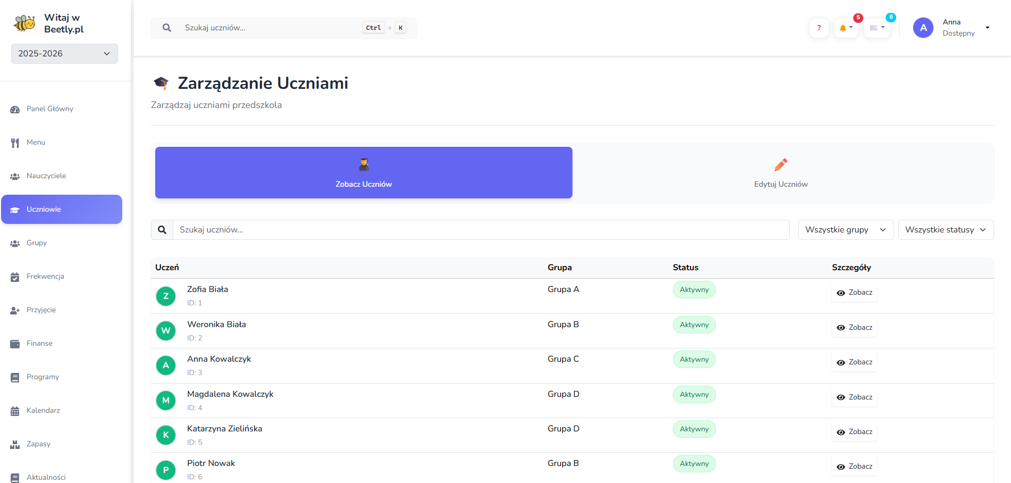Image resolution: width=1011 pixels, height=483 pixels.
Task: Open Nauczyciele from the sidebar
Action: [46, 176]
